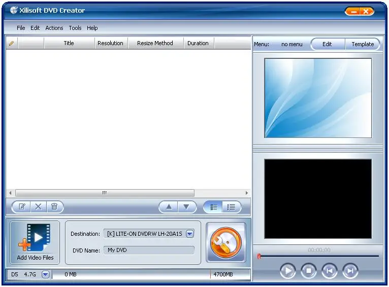Click the 4700MB capacity label

coord(223,274)
